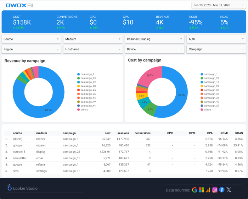Select the sms source cell
The image size is (248, 199).
tap(16, 171)
